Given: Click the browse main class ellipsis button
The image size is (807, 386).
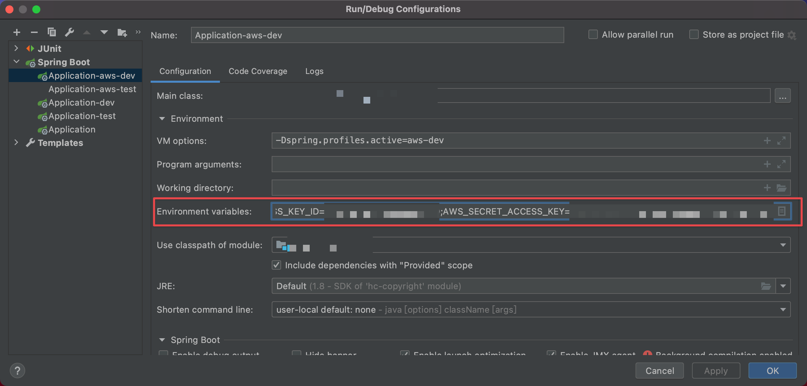Looking at the screenshot, I should (782, 96).
